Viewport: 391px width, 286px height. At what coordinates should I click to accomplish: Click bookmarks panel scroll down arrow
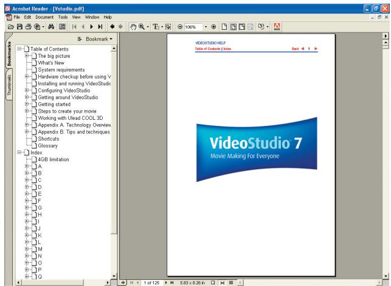click(x=114, y=276)
